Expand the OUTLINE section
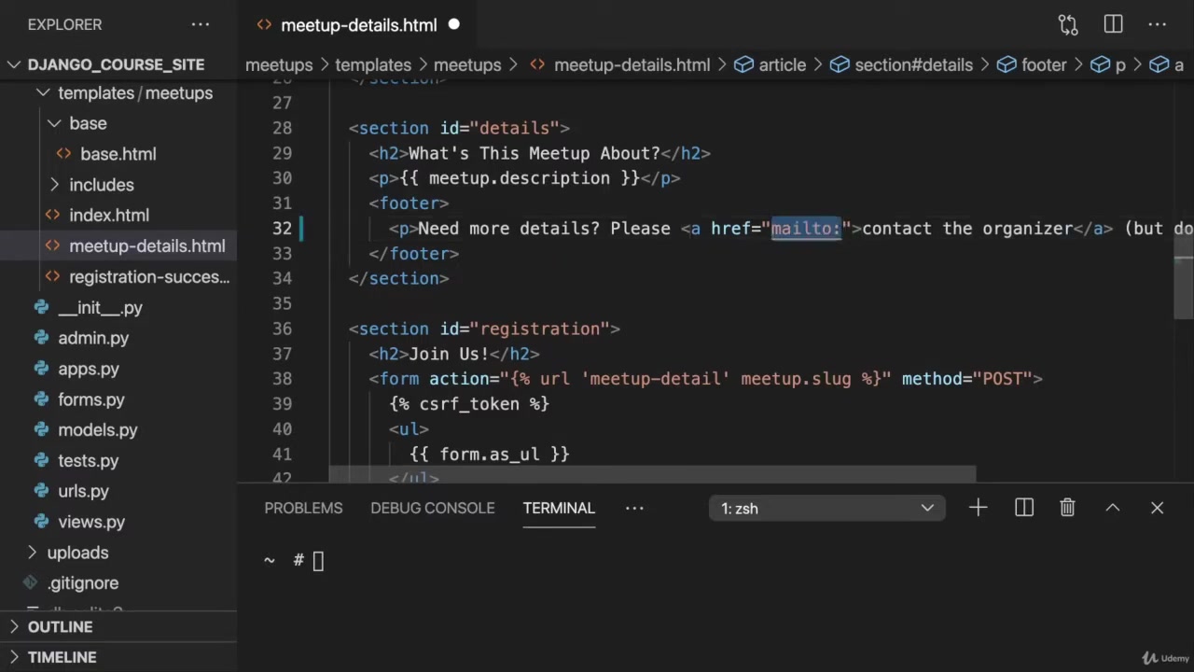Image resolution: width=1194 pixels, height=672 pixels. 15,627
